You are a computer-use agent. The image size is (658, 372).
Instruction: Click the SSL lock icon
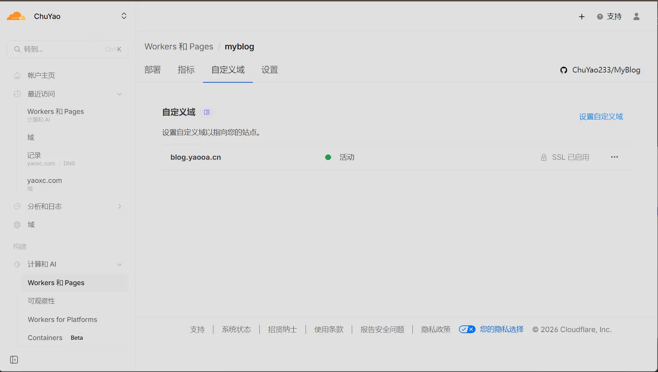coord(544,157)
